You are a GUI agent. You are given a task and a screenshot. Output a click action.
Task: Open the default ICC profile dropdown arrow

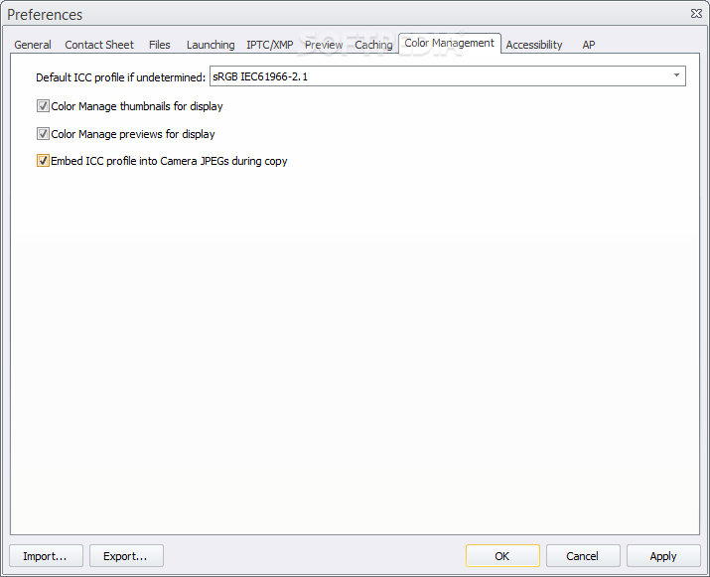coord(676,75)
